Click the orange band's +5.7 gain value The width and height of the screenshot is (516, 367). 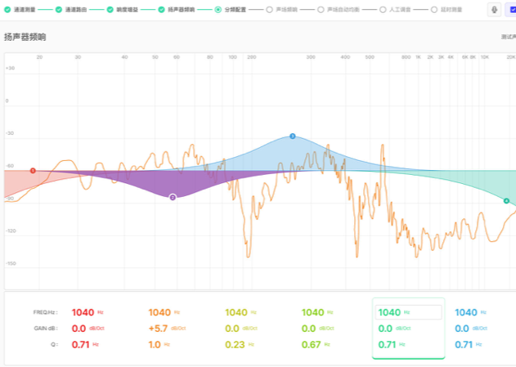159,328
